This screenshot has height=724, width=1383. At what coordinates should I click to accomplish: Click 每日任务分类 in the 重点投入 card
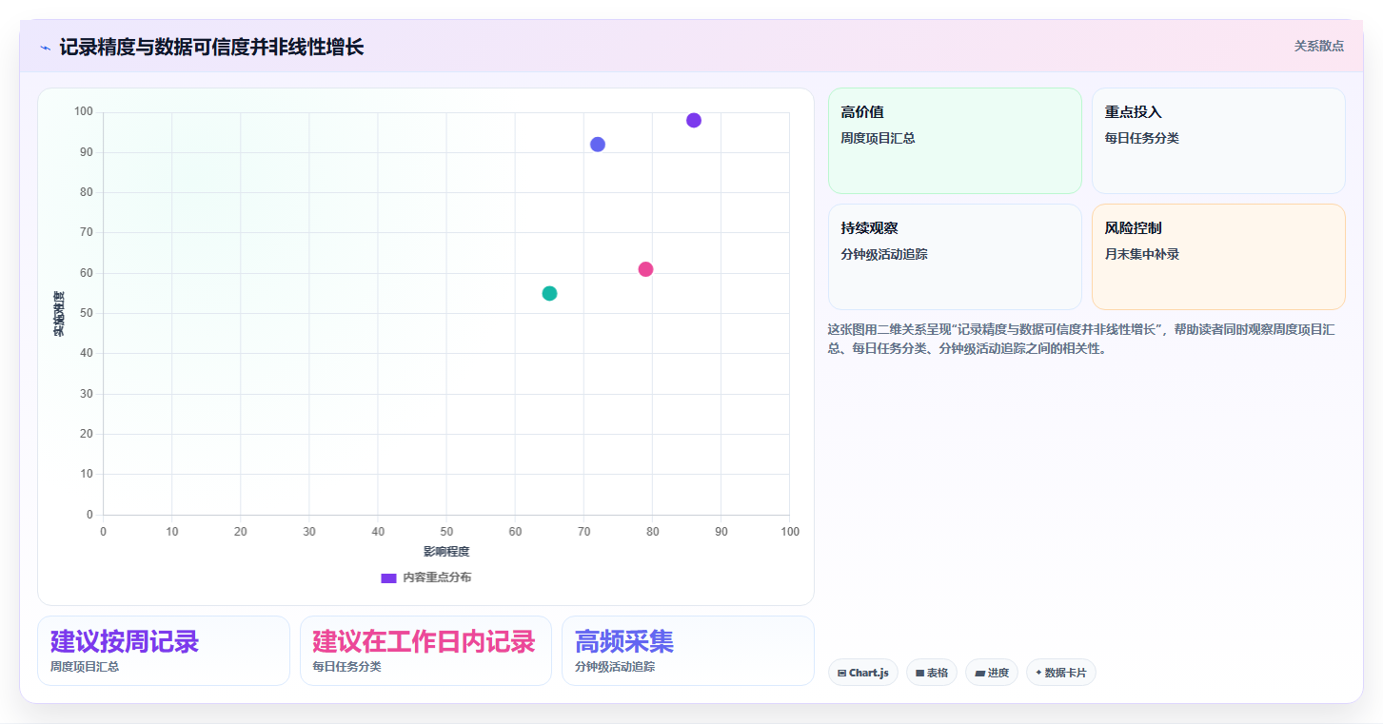(x=1142, y=139)
